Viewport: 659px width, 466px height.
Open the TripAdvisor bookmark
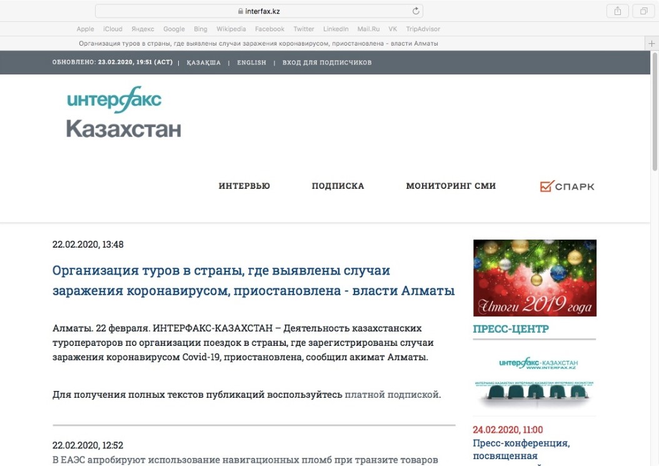(x=423, y=29)
